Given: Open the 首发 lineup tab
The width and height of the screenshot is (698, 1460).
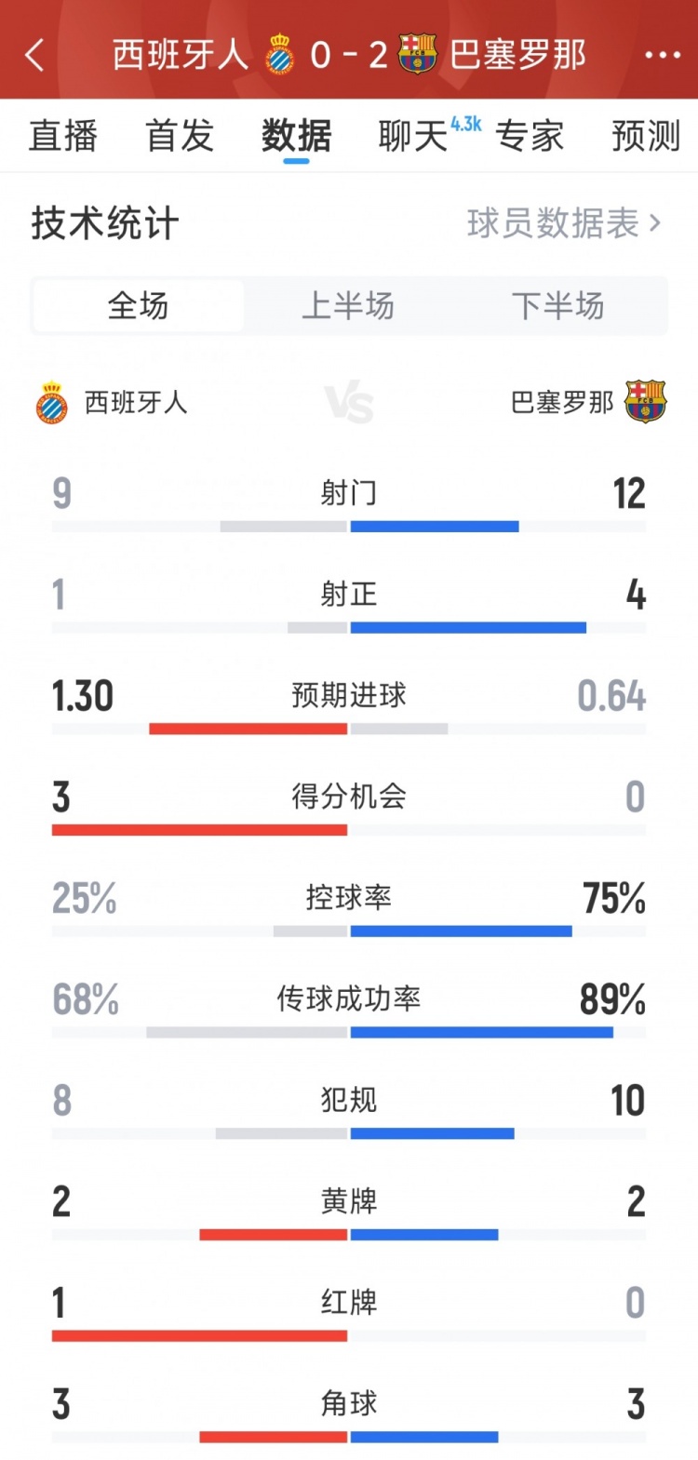Looking at the screenshot, I should coord(180,136).
